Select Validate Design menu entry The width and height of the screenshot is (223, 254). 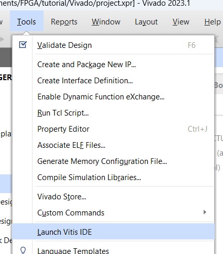click(114, 45)
